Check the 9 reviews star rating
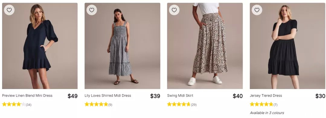 point(98,104)
